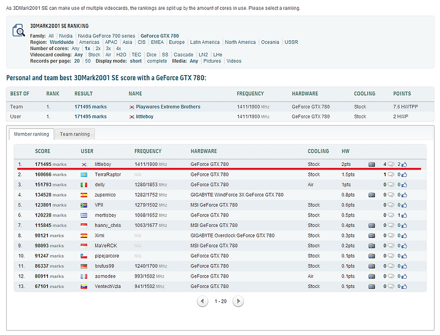
Task: Open the camera icon in Ximi's row
Action: [x=372, y=236]
